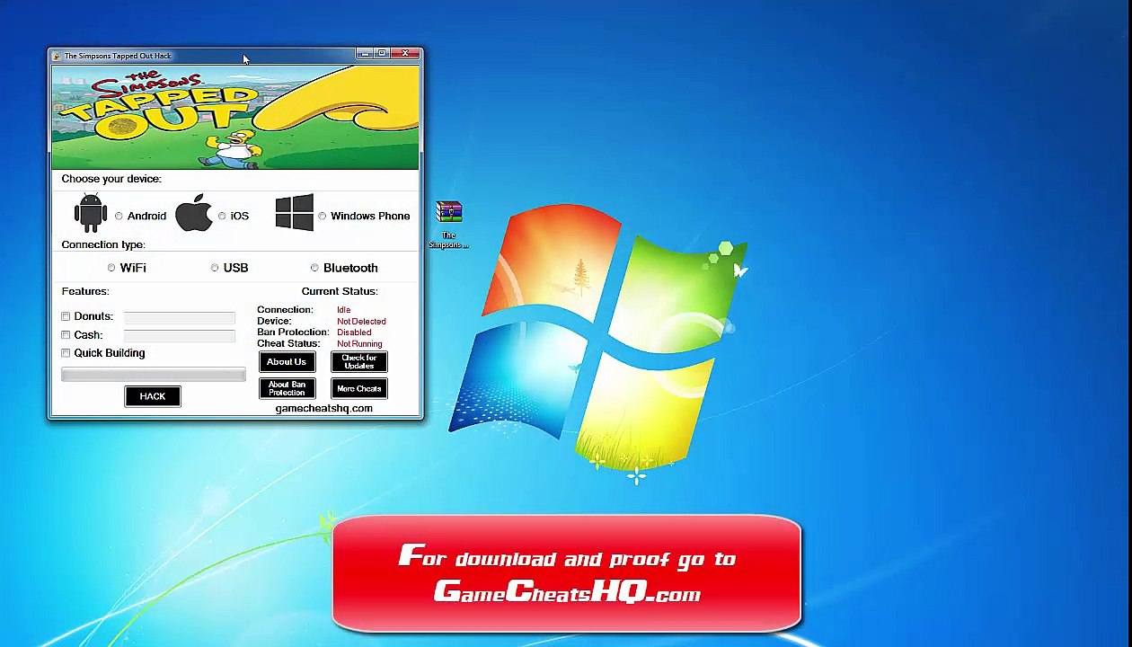1132x647 pixels.
Task: Click the 'Not Detected' device status
Action: (x=361, y=322)
